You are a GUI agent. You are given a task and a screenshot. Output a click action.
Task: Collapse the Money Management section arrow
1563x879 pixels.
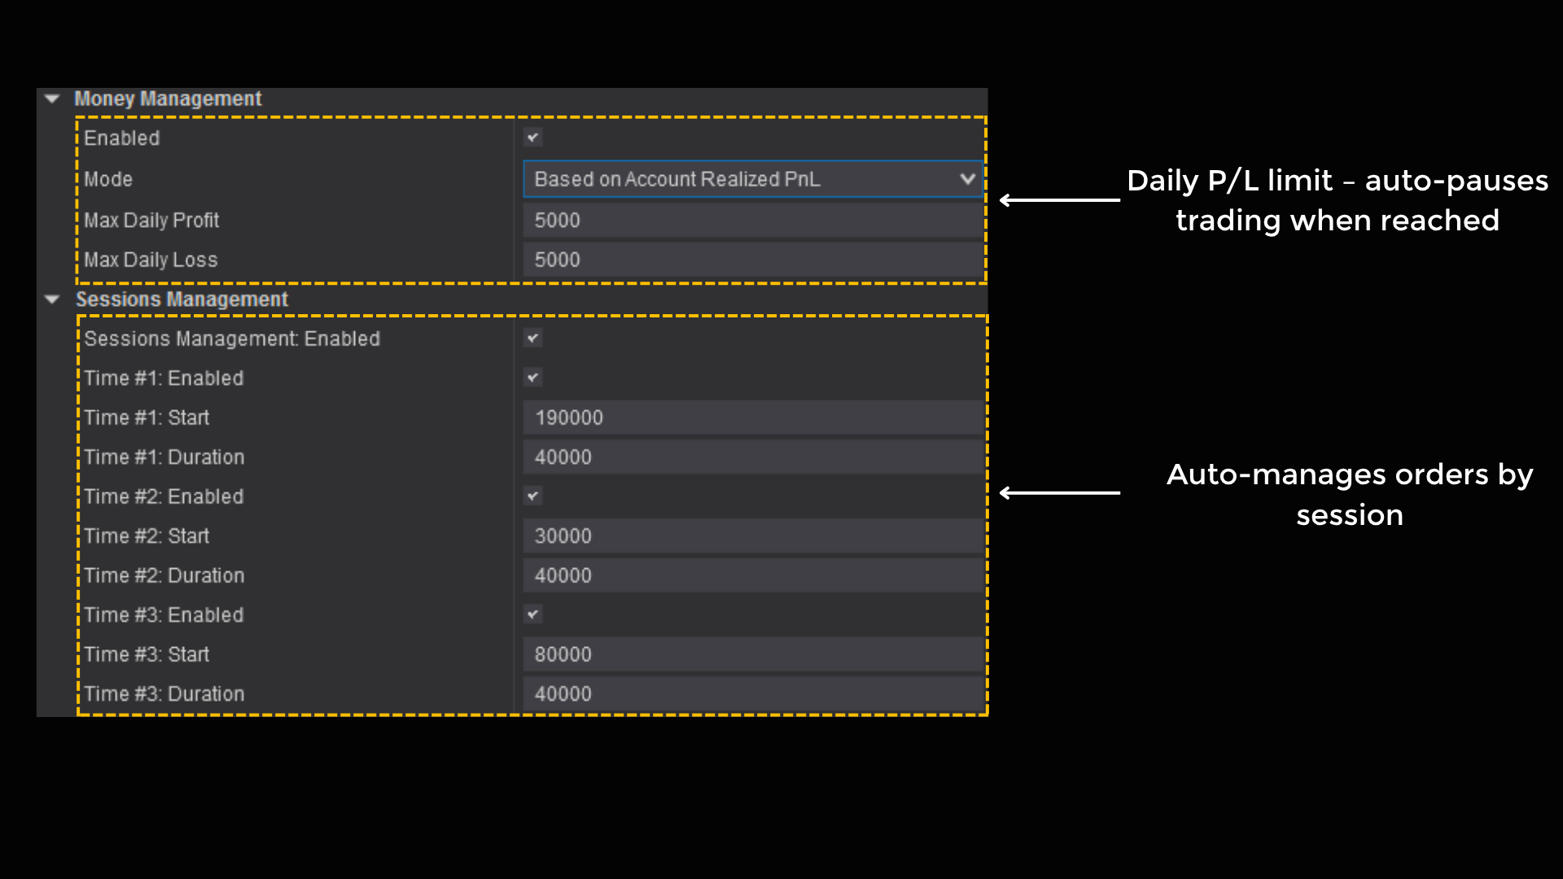[52, 98]
